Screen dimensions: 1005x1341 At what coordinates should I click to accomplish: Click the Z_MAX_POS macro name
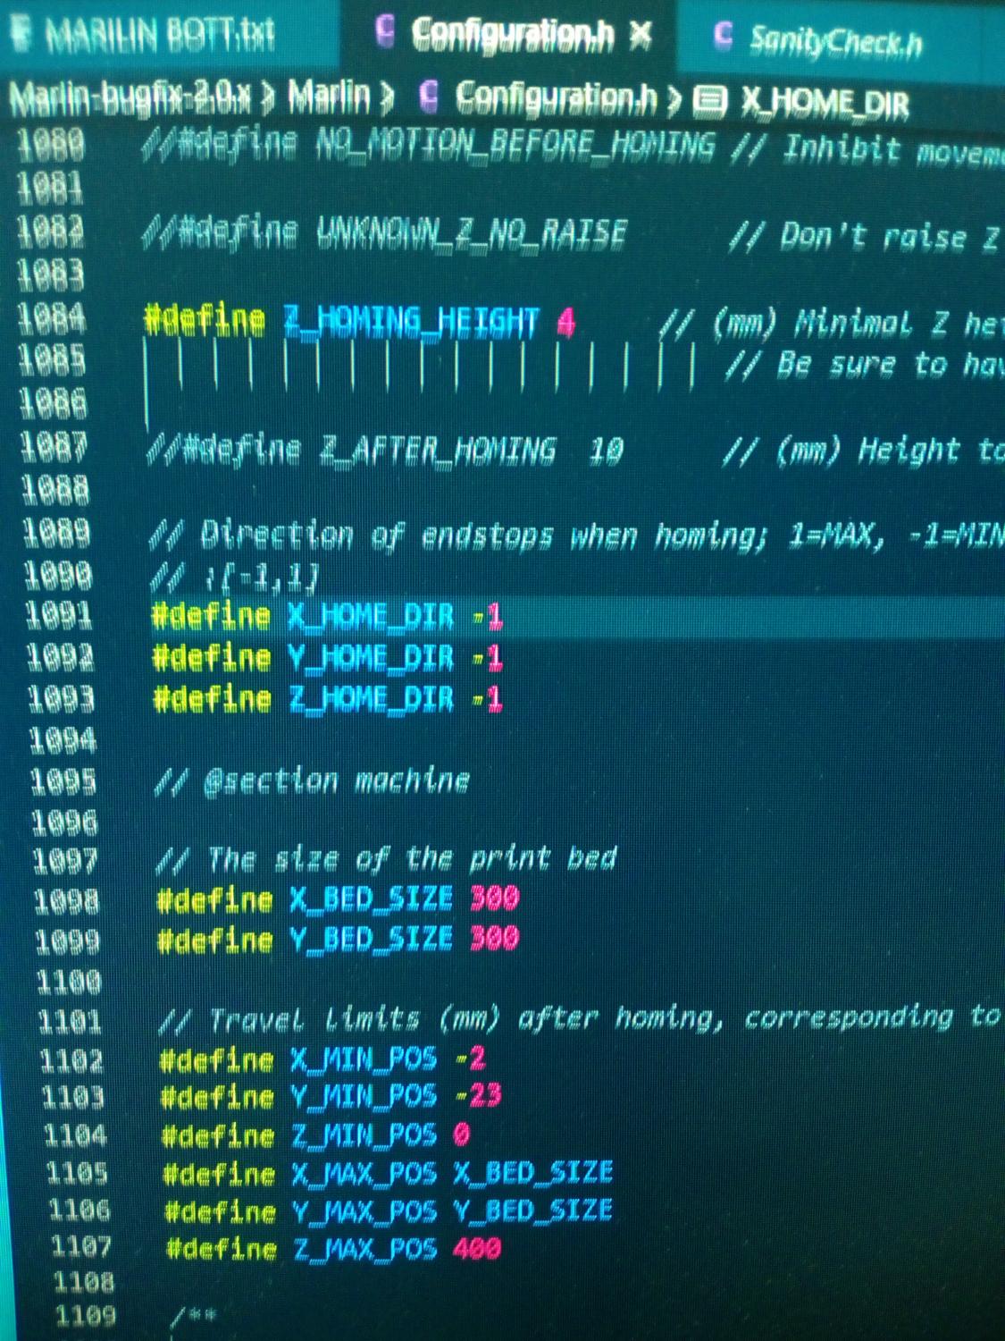(366, 1249)
